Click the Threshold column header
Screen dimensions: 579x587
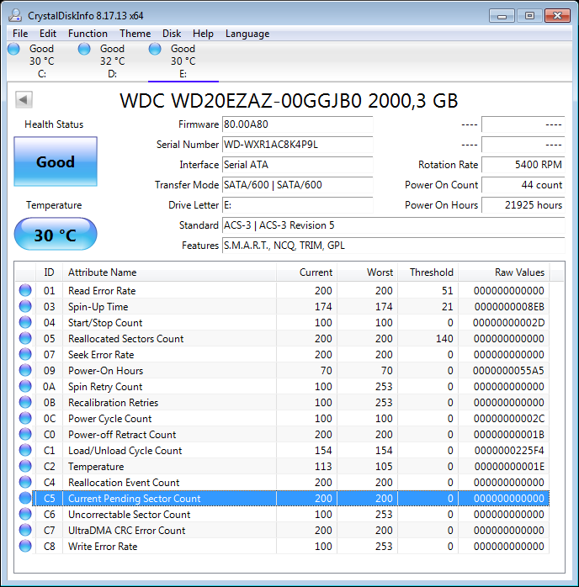pos(428,272)
